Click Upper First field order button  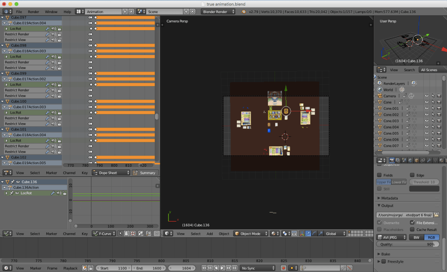click(x=384, y=182)
